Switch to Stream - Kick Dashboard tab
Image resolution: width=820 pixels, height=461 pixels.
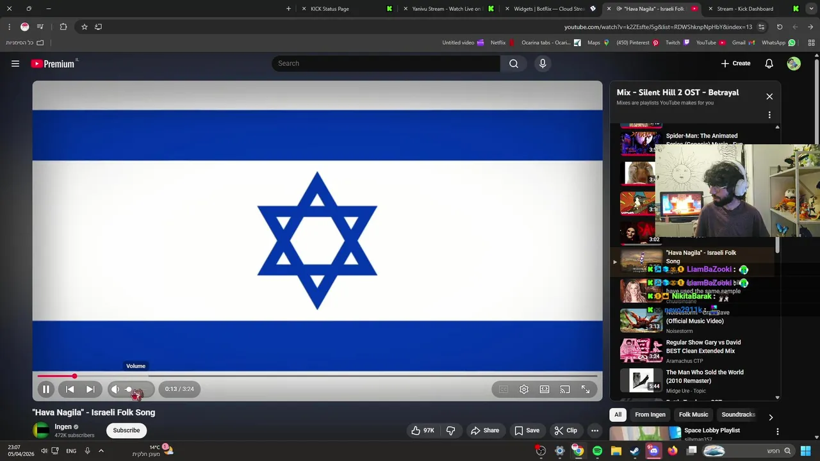pyautogui.click(x=753, y=9)
